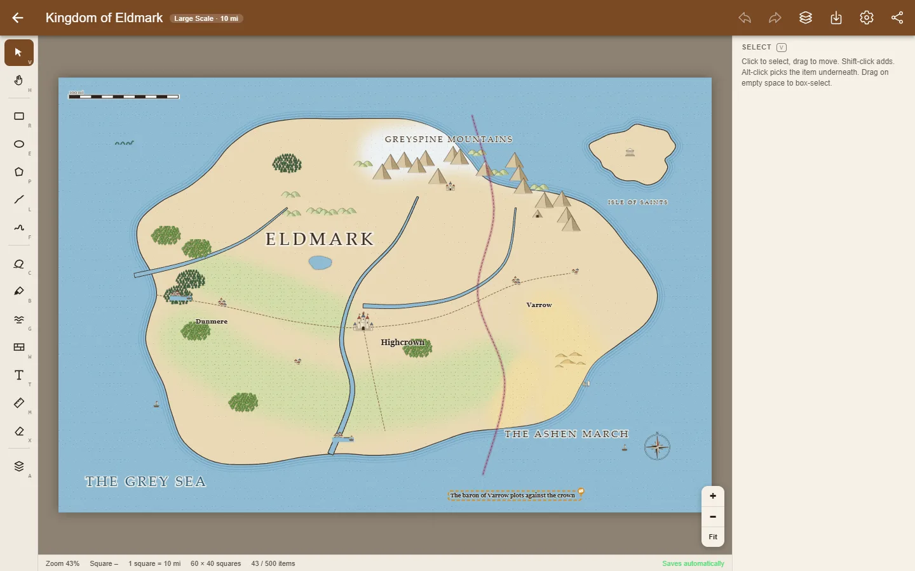Activate the Hand pan tool
This screenshot has width=915, height=571.
pos(19,81)
